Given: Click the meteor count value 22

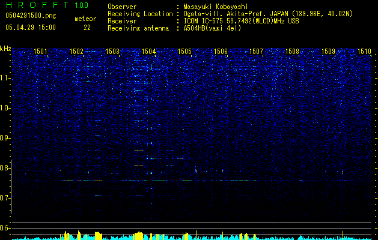Looking at the screenshot, I should pos(87,28).
